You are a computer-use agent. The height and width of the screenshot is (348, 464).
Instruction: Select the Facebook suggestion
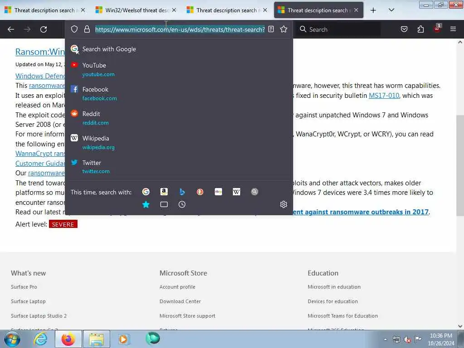tap(179, 93)
